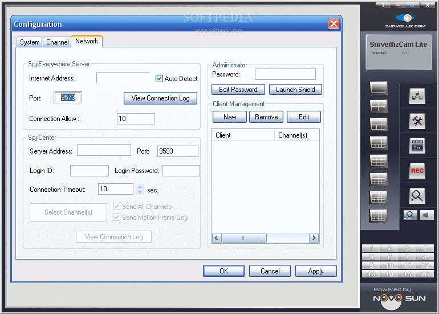Image resolution: width=439 pixels, height=314 pixels.
Task: Toggle Send Motion Frame Only checkbox
Action: 116,218
